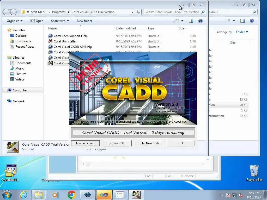Select Favorites in navigation pane

[19, 30]
